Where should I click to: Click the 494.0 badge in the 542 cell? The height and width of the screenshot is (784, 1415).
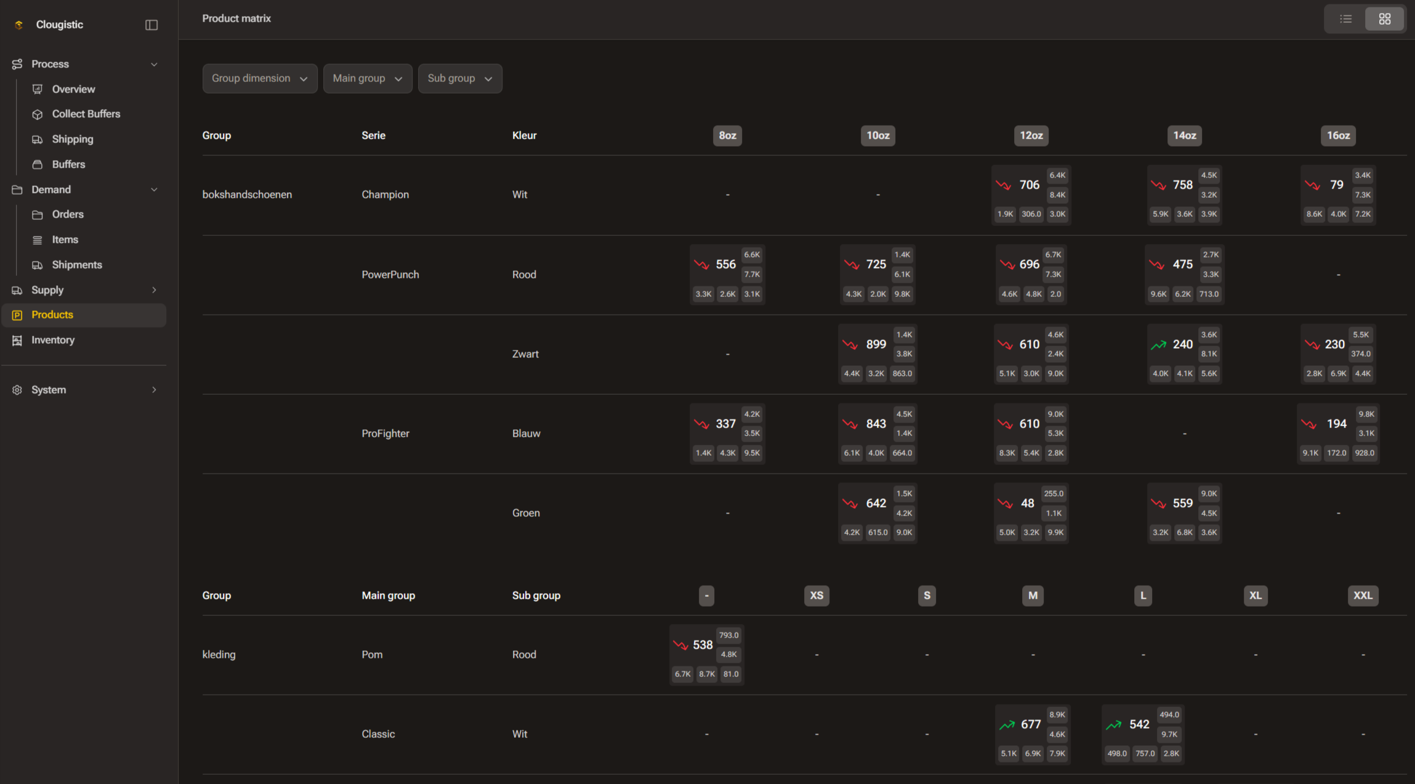1169,715
